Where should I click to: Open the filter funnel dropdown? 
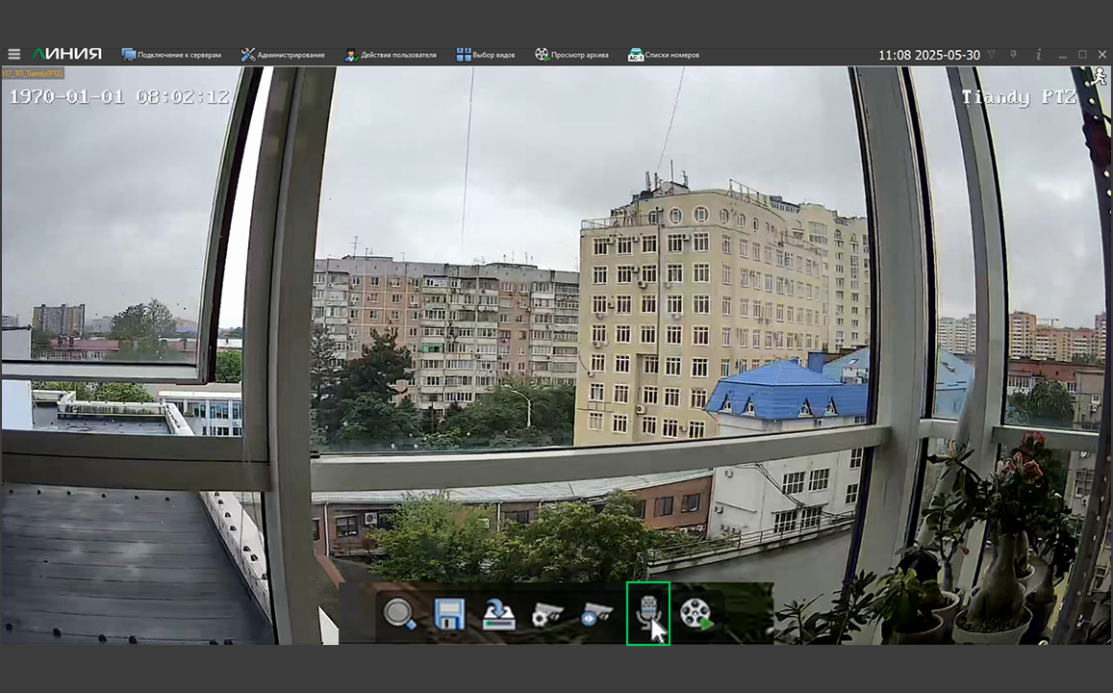[992, 55]
